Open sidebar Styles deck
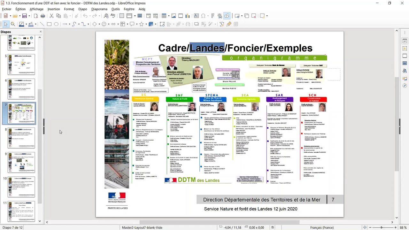Screen dimensions: 409x230 405,71
